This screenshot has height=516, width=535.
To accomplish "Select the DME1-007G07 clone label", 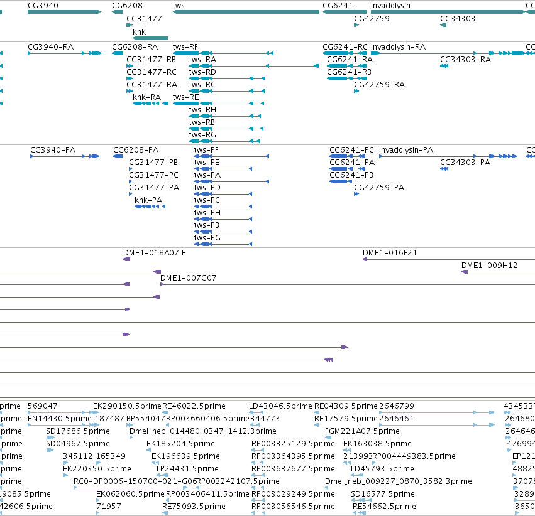I will pos(189,278).
